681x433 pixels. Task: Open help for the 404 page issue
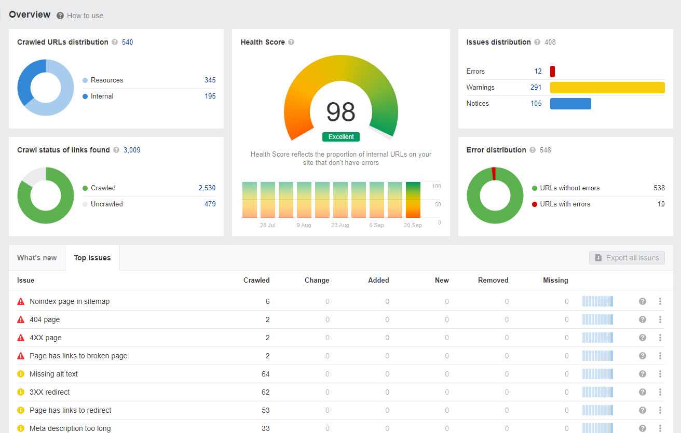pos(643,319)
